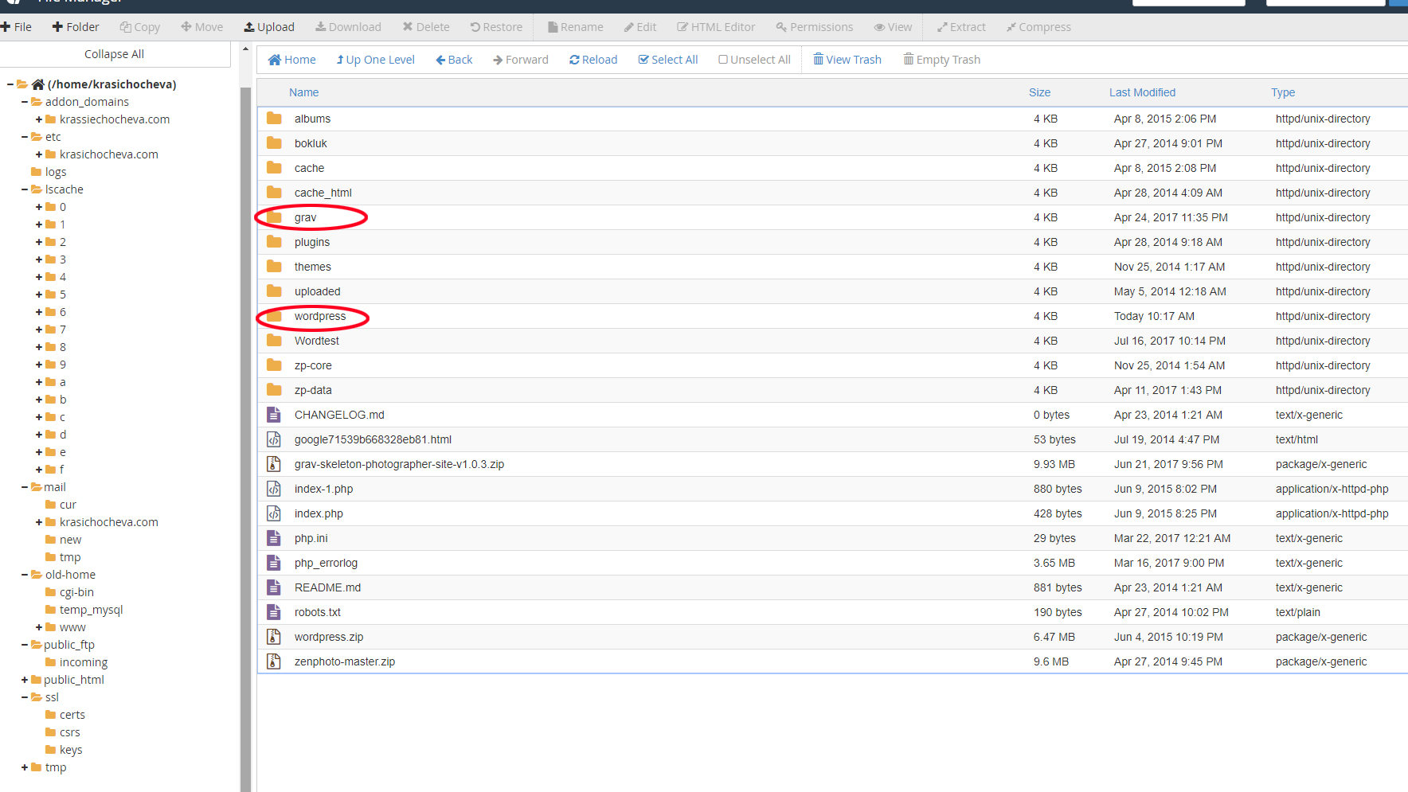Viewport: 1408px width, 792px height.
Task: Open the temp_mysql folder in tree
Action: tap(84, 610)
